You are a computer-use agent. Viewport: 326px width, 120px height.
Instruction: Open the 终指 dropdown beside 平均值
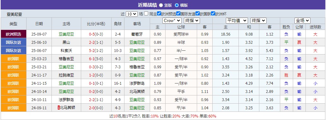pyautogui.click(x=258, y=20)
